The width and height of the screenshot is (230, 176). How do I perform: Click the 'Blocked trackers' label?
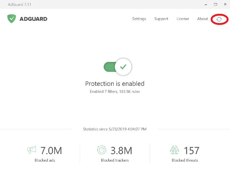[x=115, y=160]
